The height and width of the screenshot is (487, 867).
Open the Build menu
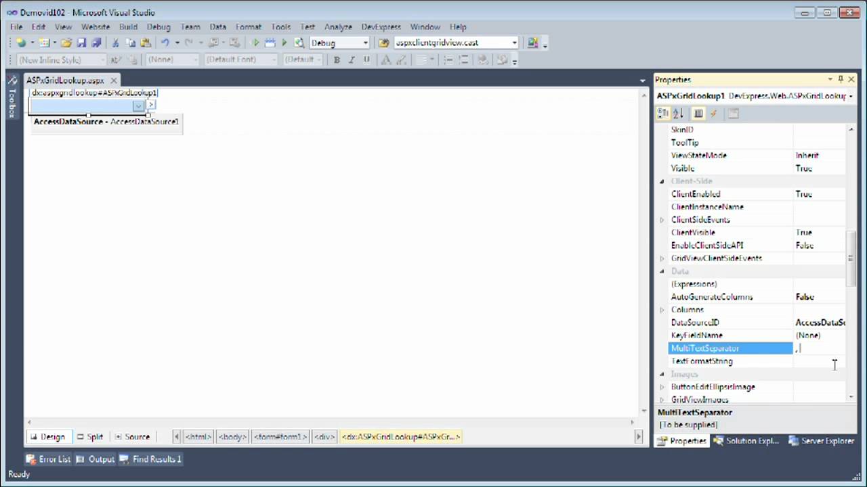[x=128, y=27]
